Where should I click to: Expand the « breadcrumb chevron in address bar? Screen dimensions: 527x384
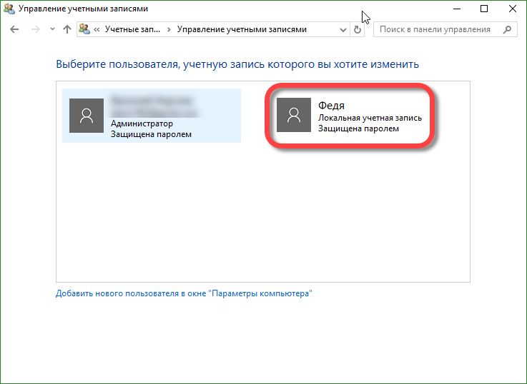click(97, 30)
